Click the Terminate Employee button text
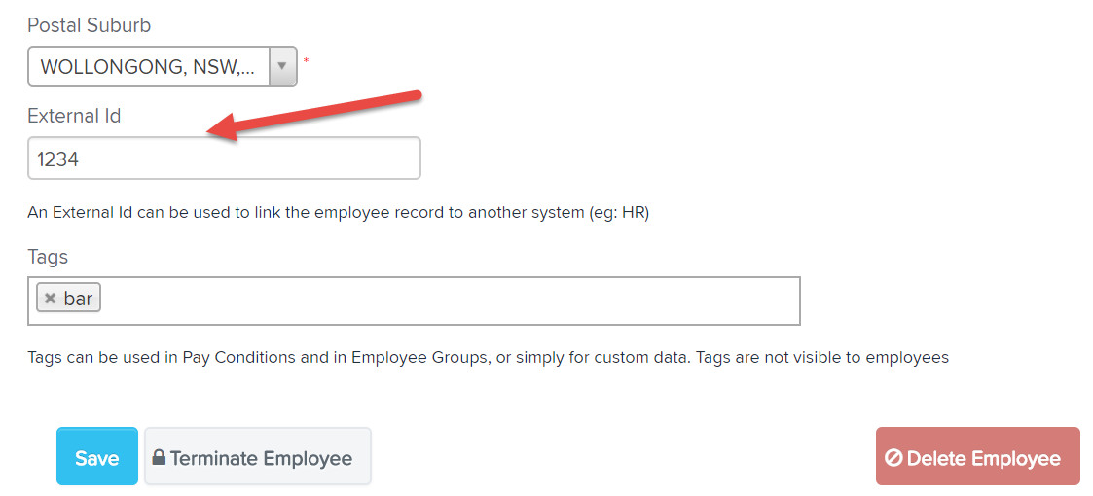The image size is (1093, 496). (262, 458)
